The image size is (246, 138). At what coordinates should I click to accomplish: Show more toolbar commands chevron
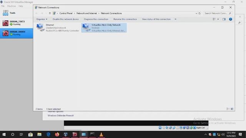[x=175, y=19]
